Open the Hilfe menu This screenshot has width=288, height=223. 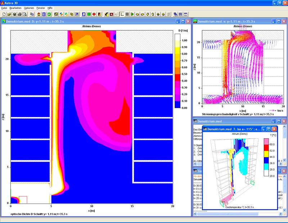(50, 8)
